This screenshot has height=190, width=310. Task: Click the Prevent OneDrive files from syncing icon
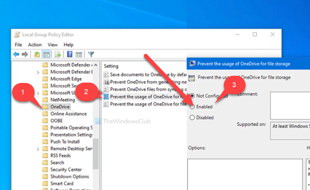(x=106, y=89)
